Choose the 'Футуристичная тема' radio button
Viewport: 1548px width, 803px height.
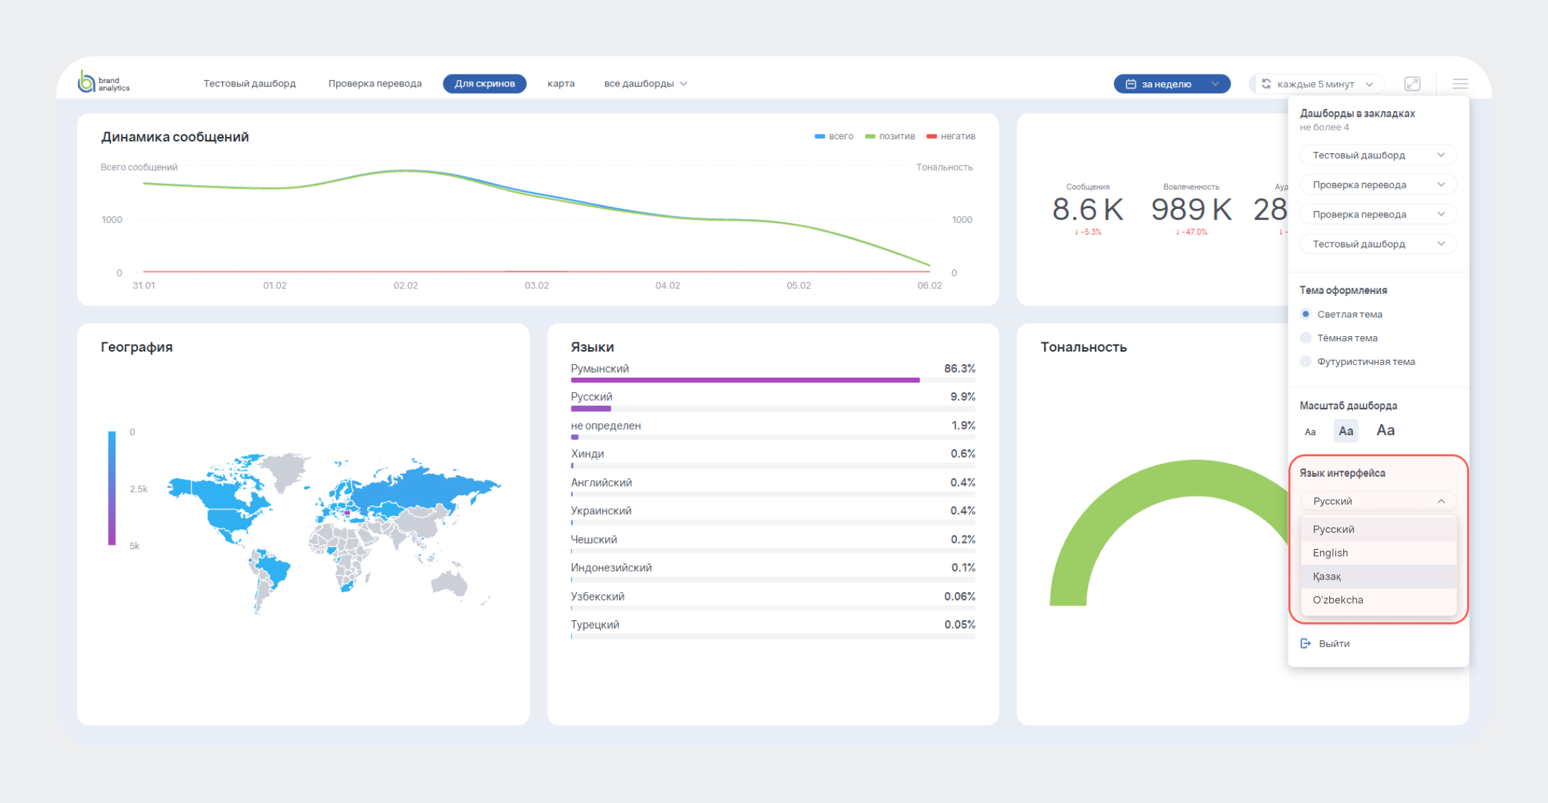(x=1306, y=361)
